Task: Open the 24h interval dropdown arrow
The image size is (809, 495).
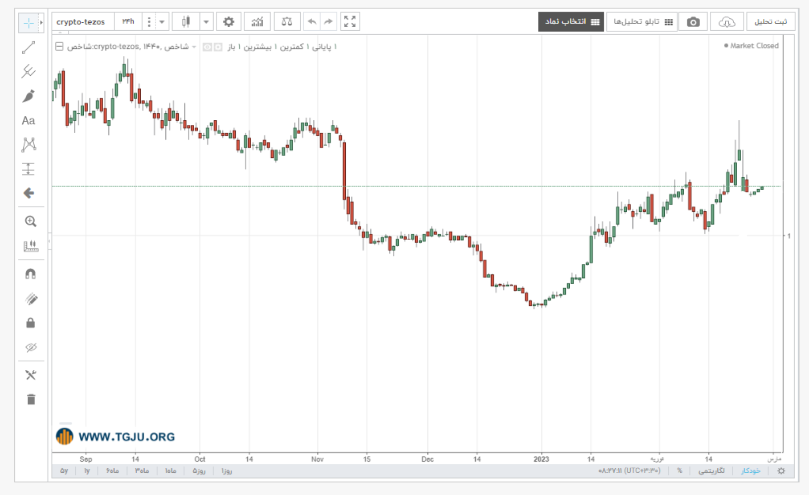Action: [x=162, y=22]
